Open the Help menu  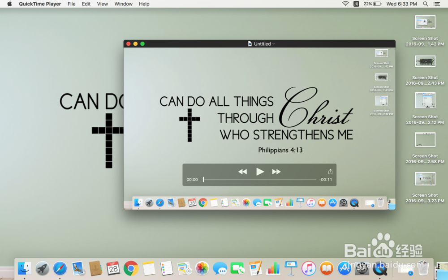pos(144,4)
